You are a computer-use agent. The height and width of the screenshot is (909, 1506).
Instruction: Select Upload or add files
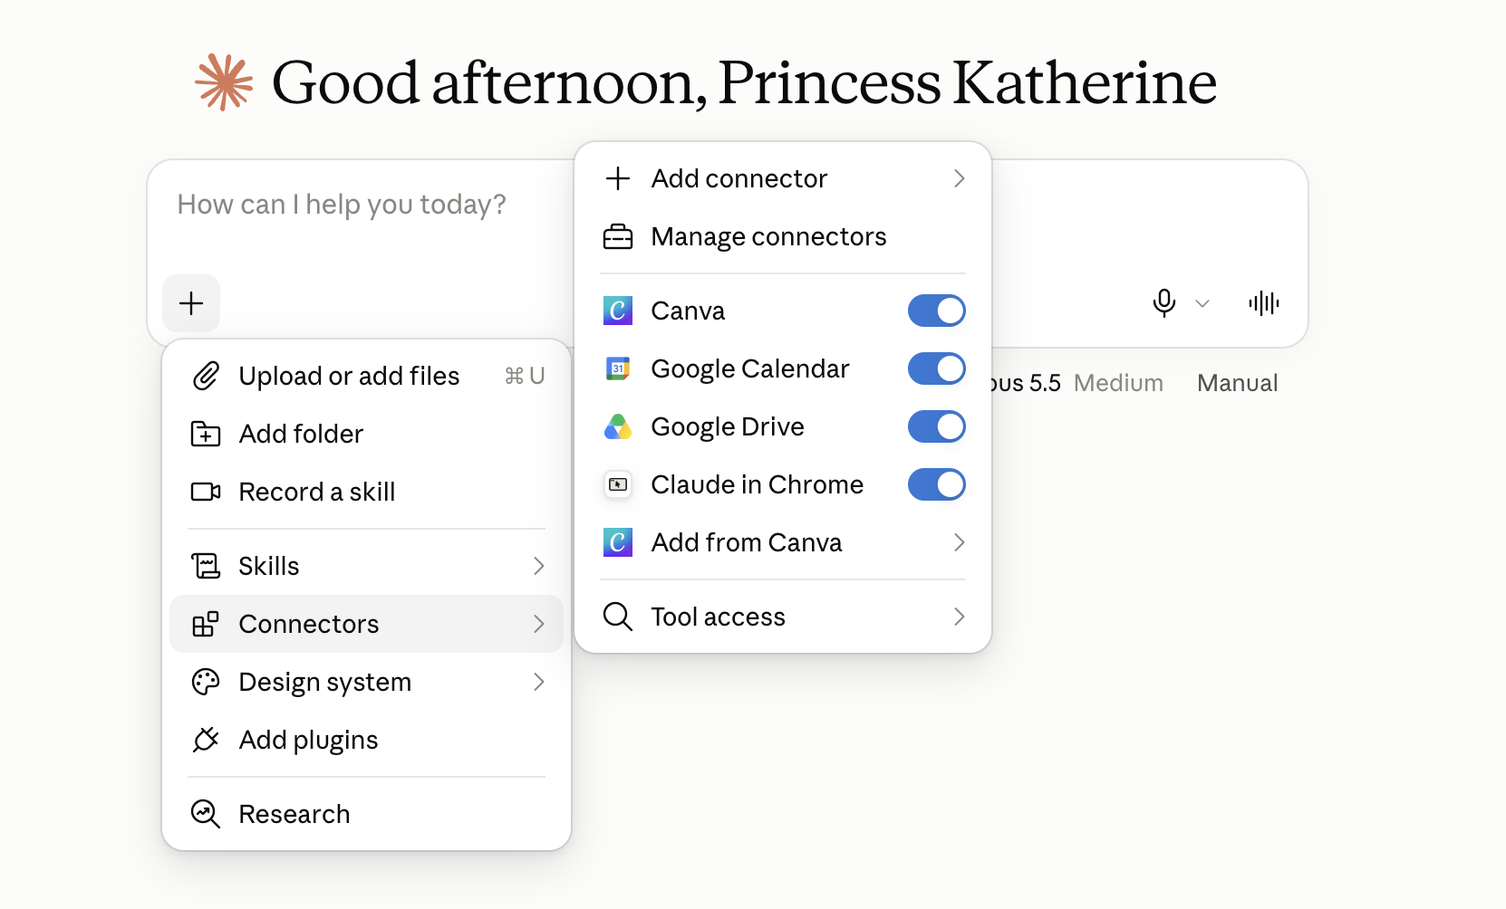click(366, 376)
